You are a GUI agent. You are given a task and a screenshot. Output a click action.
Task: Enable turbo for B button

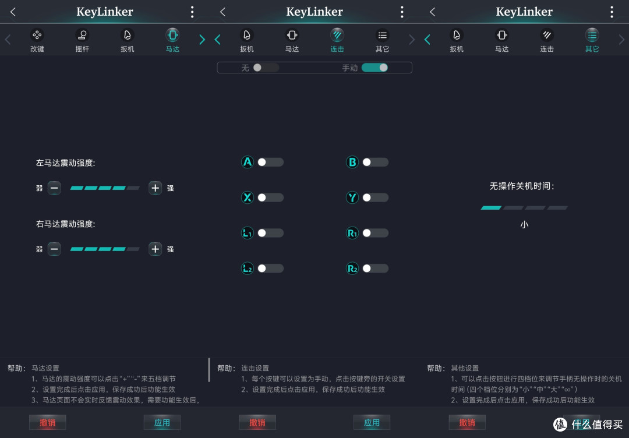coord(375,162)
